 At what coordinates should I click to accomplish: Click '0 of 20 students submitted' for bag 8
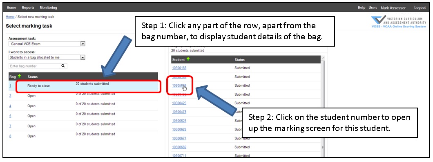96,134
